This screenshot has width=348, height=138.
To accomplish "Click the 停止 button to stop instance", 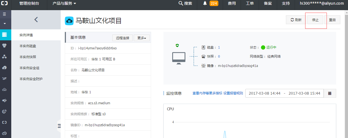I will tap(315, 20).
